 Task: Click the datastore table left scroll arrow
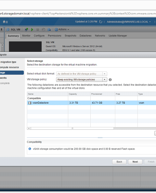(x=29, y=128)
